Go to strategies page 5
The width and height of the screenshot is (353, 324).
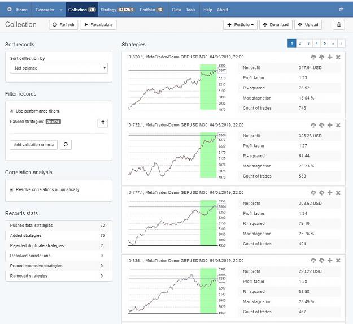coord(325,44)
